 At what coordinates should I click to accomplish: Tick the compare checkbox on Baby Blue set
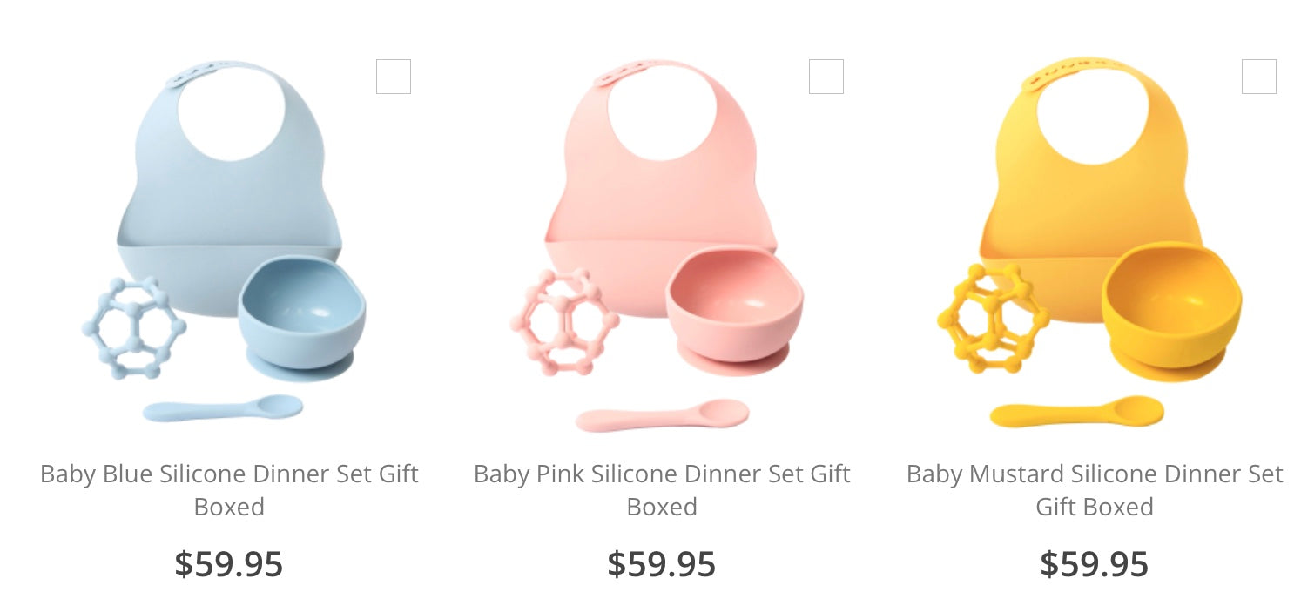click(x=394, y=77)
